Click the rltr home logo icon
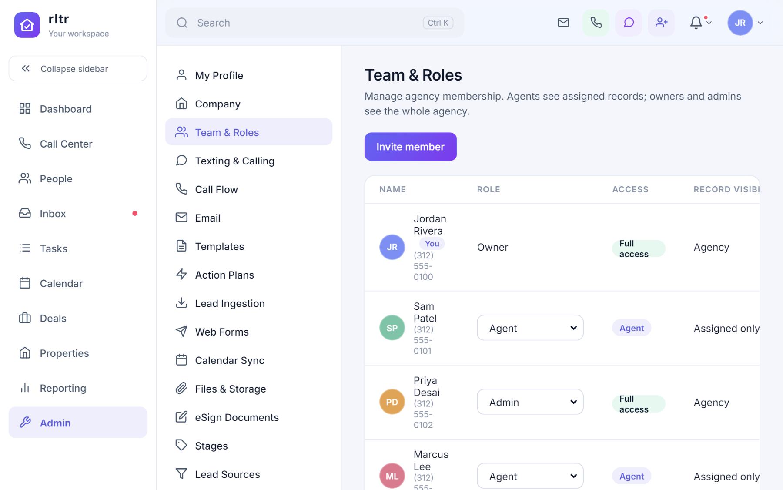 (27, 25)
